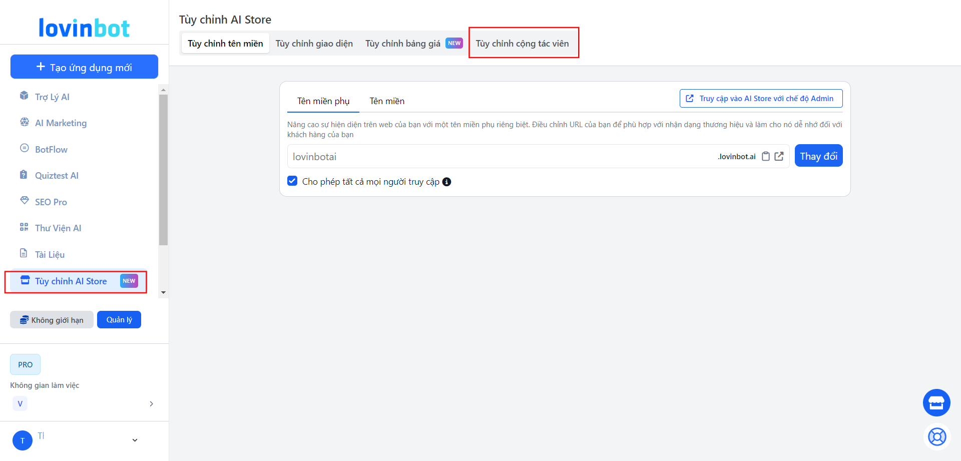Viewport: 961px width, 461px height.
Task: Open the floating help lifebuoy icon
Action: point(936,436)
